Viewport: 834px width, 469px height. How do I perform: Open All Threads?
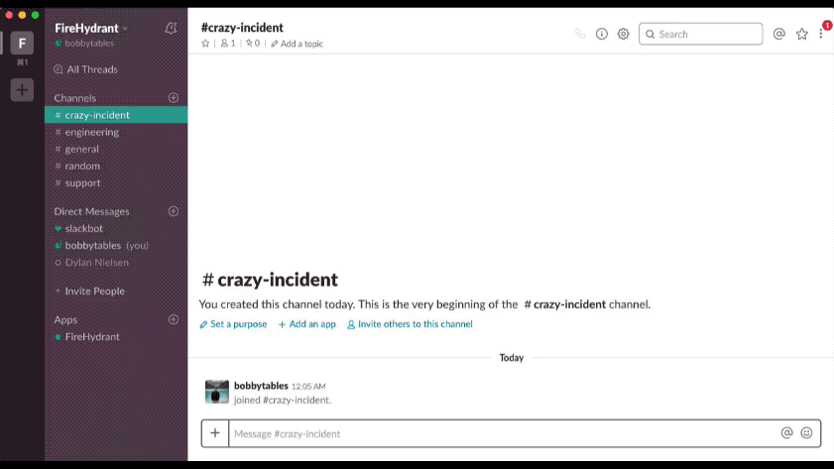[85, 69]
